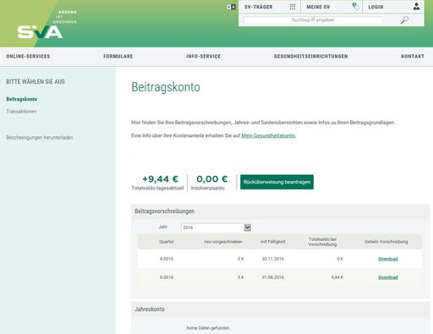Open the LOGIN header item
The width and height of the screenshot is (433, 334).
coord(375,7)
